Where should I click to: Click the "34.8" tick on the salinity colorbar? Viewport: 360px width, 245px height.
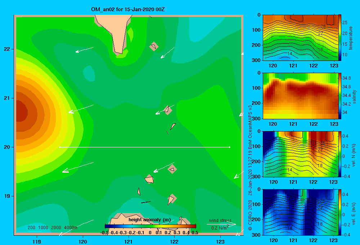pyautogui.click(x=347, y=78)
